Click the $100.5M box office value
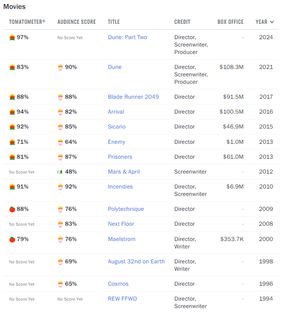 tap(231, 112)
